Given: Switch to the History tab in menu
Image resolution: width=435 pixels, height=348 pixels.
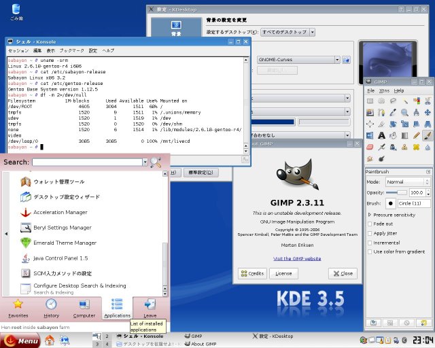Looking at the screenshot, I should [52, 309].
